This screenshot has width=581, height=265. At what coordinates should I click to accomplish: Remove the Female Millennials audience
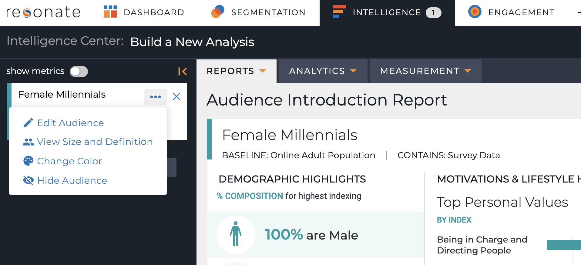(176, 96)
